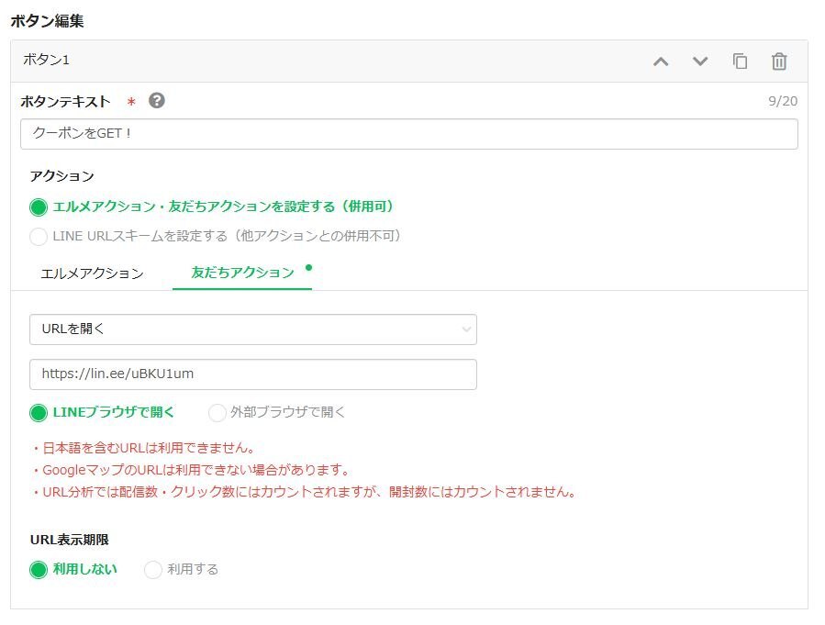Duplicate ボタン1 with the copy icon
Viewport: 825px width, 625px height.
click(740, 61)
